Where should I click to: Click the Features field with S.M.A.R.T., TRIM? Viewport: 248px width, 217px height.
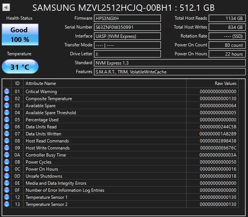click(x=170, y=72)
